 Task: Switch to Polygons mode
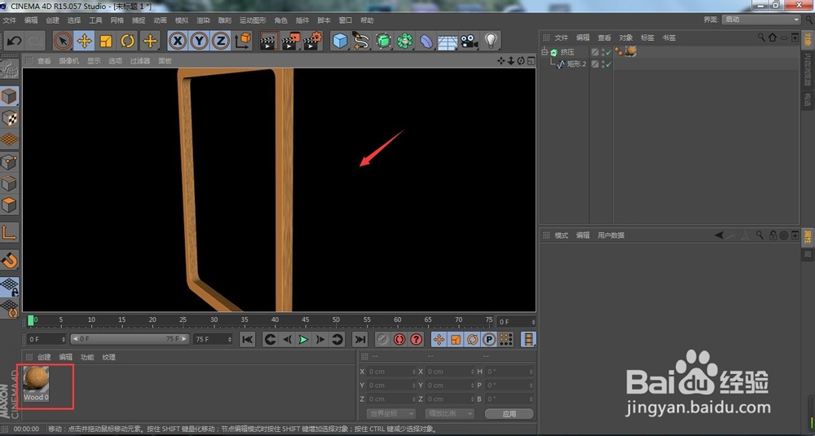9,205
